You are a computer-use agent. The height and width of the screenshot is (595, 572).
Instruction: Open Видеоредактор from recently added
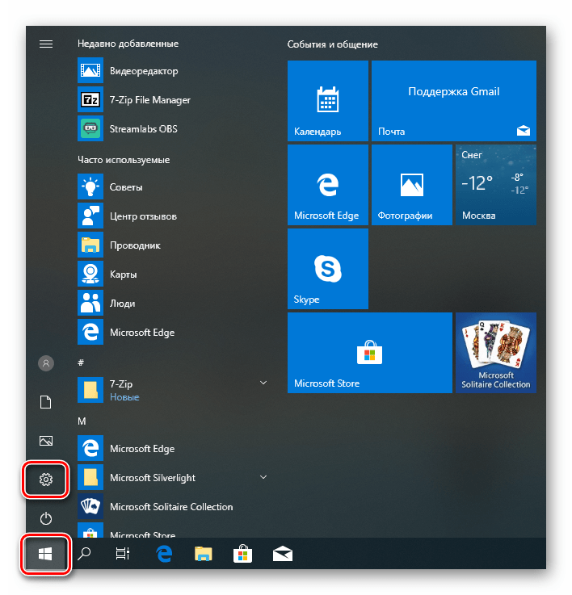pyautogui.click(x=175, y=70)
